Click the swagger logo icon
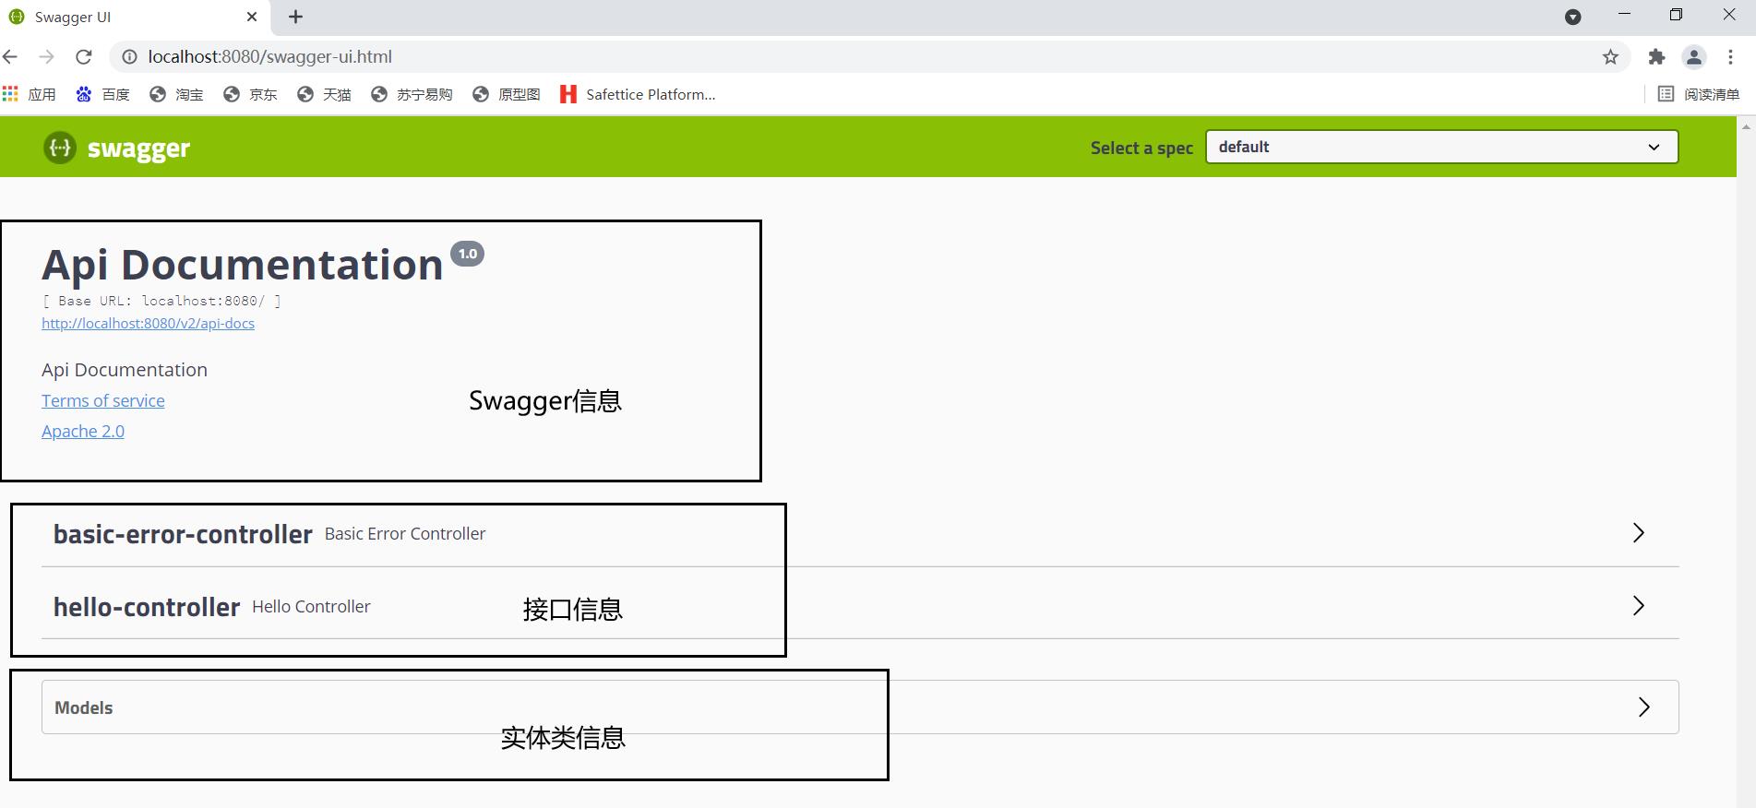The width and height of the screenshot is (1756, 808). click(60, 148)
